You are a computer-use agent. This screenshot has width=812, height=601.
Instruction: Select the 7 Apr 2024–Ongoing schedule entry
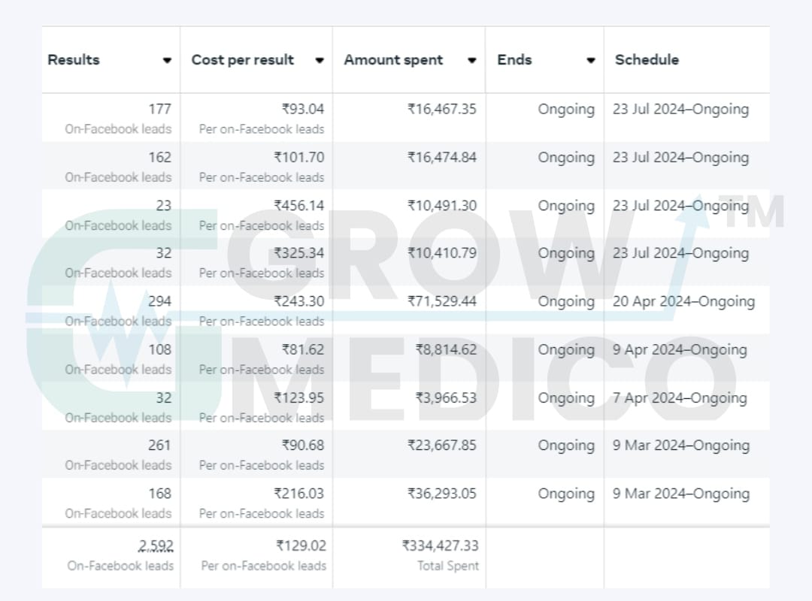pos(680,397)
